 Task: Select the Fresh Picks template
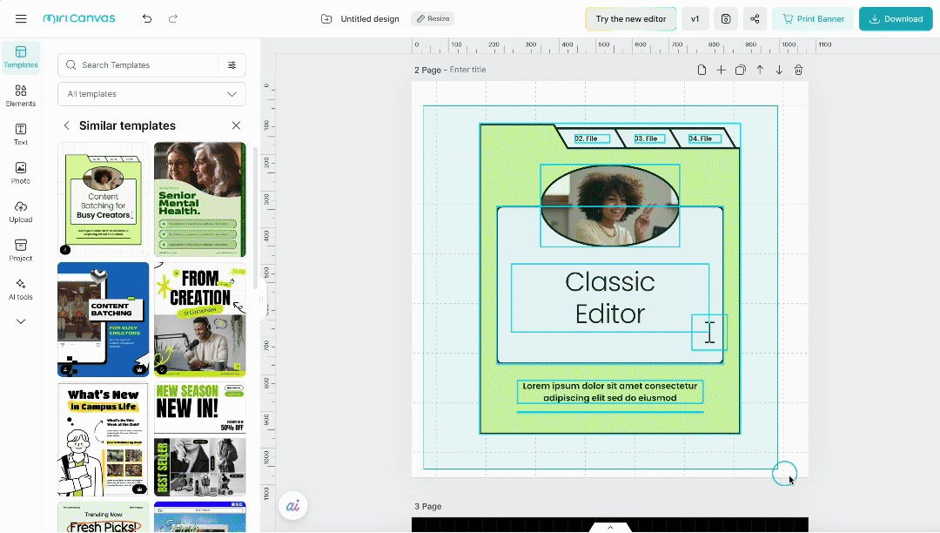point(103,517)
